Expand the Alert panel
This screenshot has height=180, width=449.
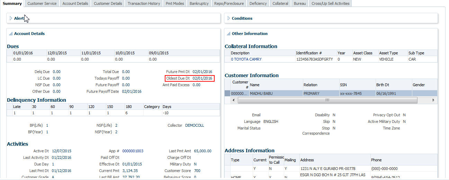11,18
